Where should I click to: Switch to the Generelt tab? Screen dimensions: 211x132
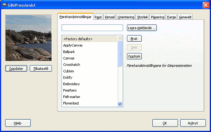coord(185,17)
